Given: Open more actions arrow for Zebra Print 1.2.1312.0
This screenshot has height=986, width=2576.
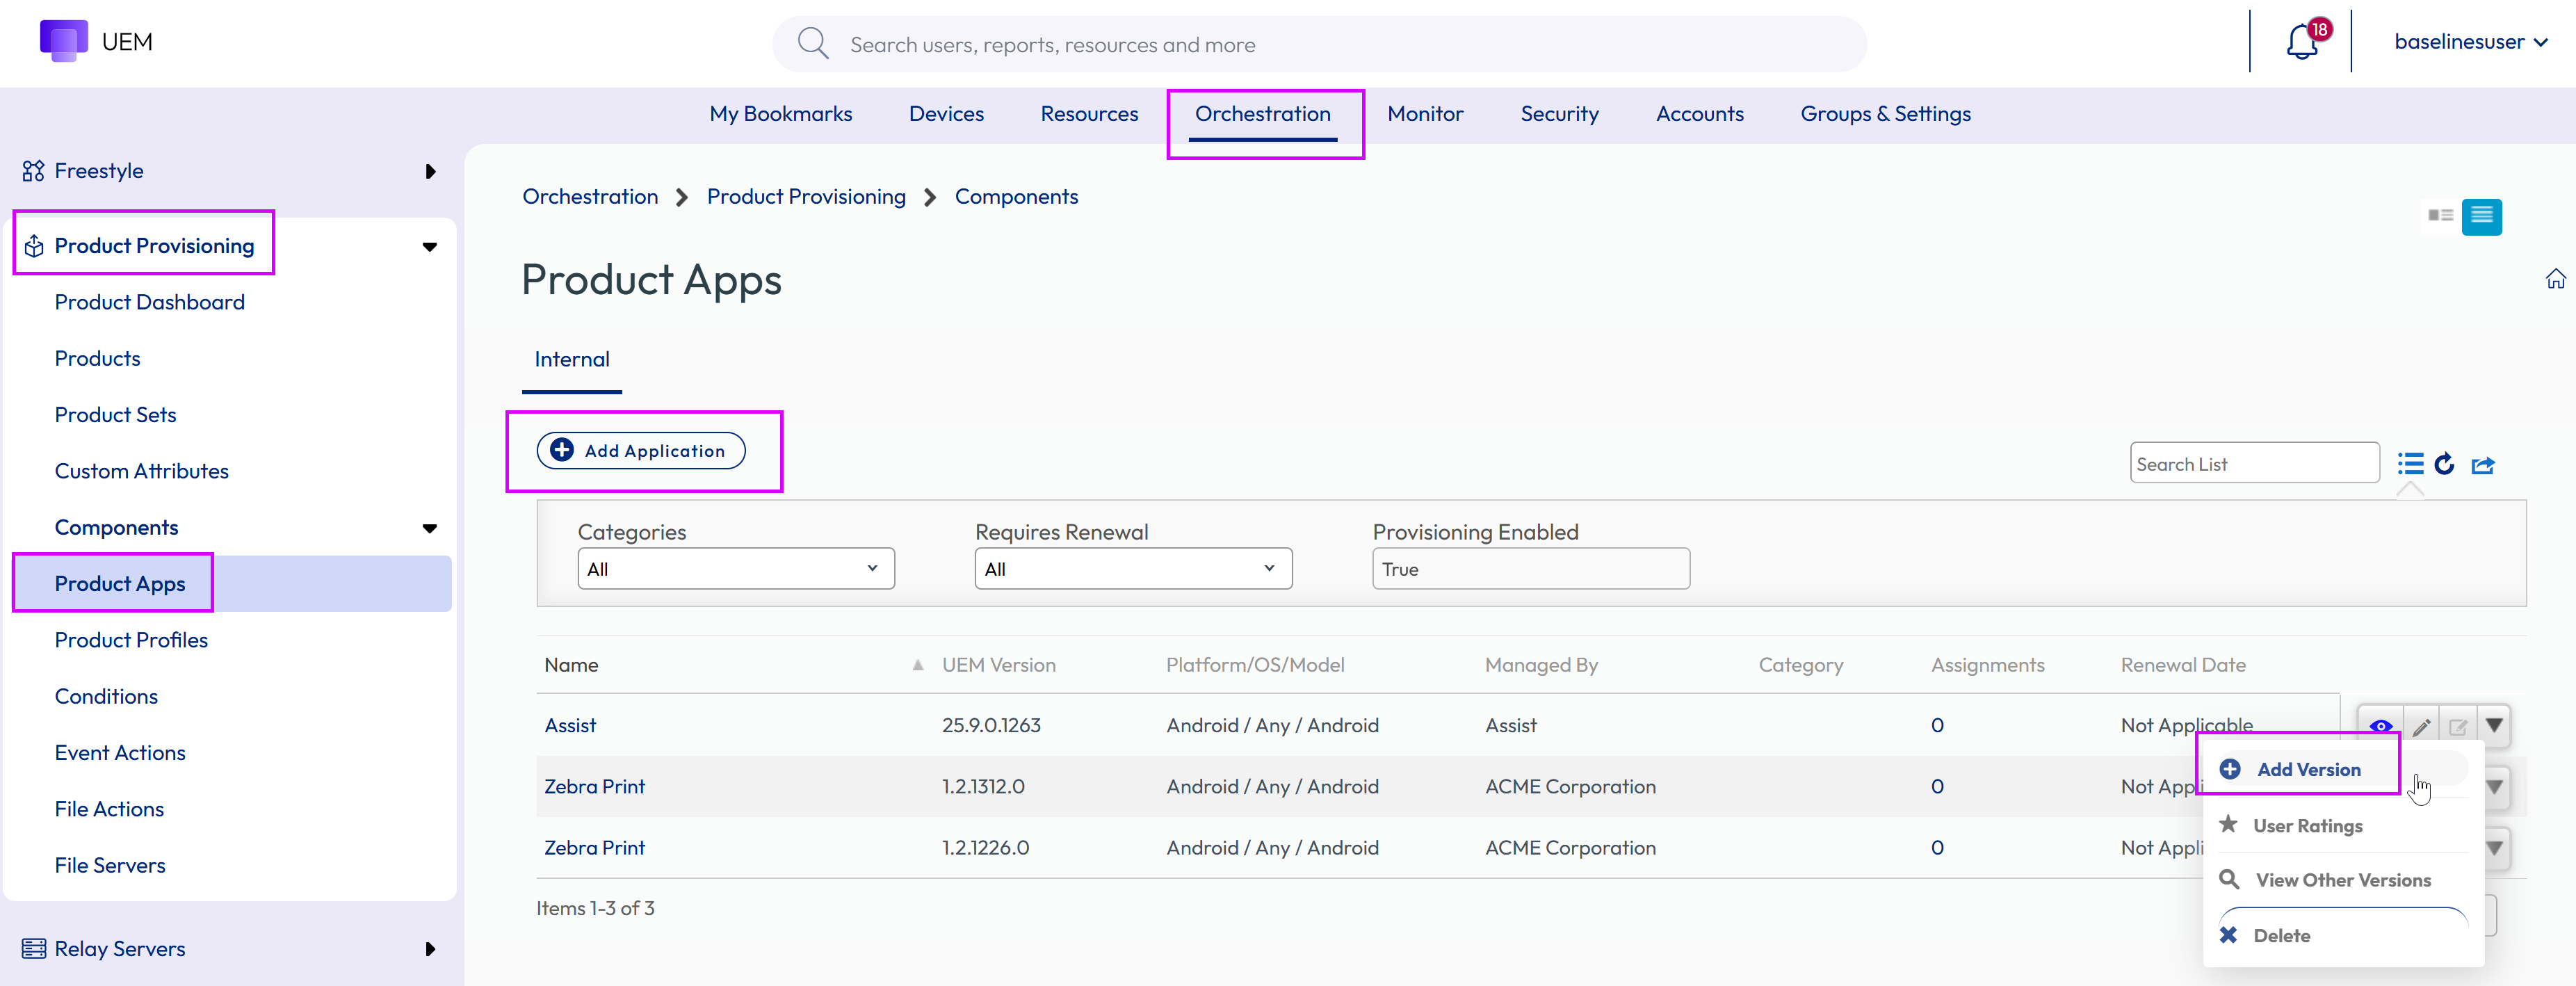Looking at the screenshot, I should pyautogui.click(x=2495, y=787).
